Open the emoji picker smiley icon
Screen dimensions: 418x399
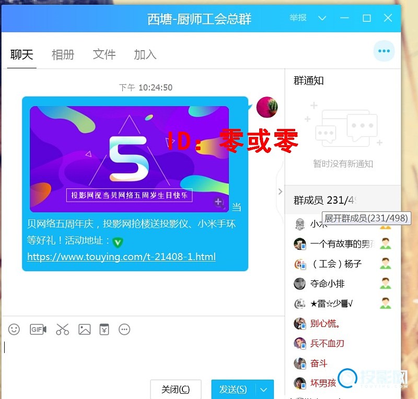pyautogui.click(x=14, y=330)
